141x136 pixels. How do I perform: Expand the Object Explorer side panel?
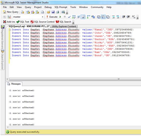2,60
